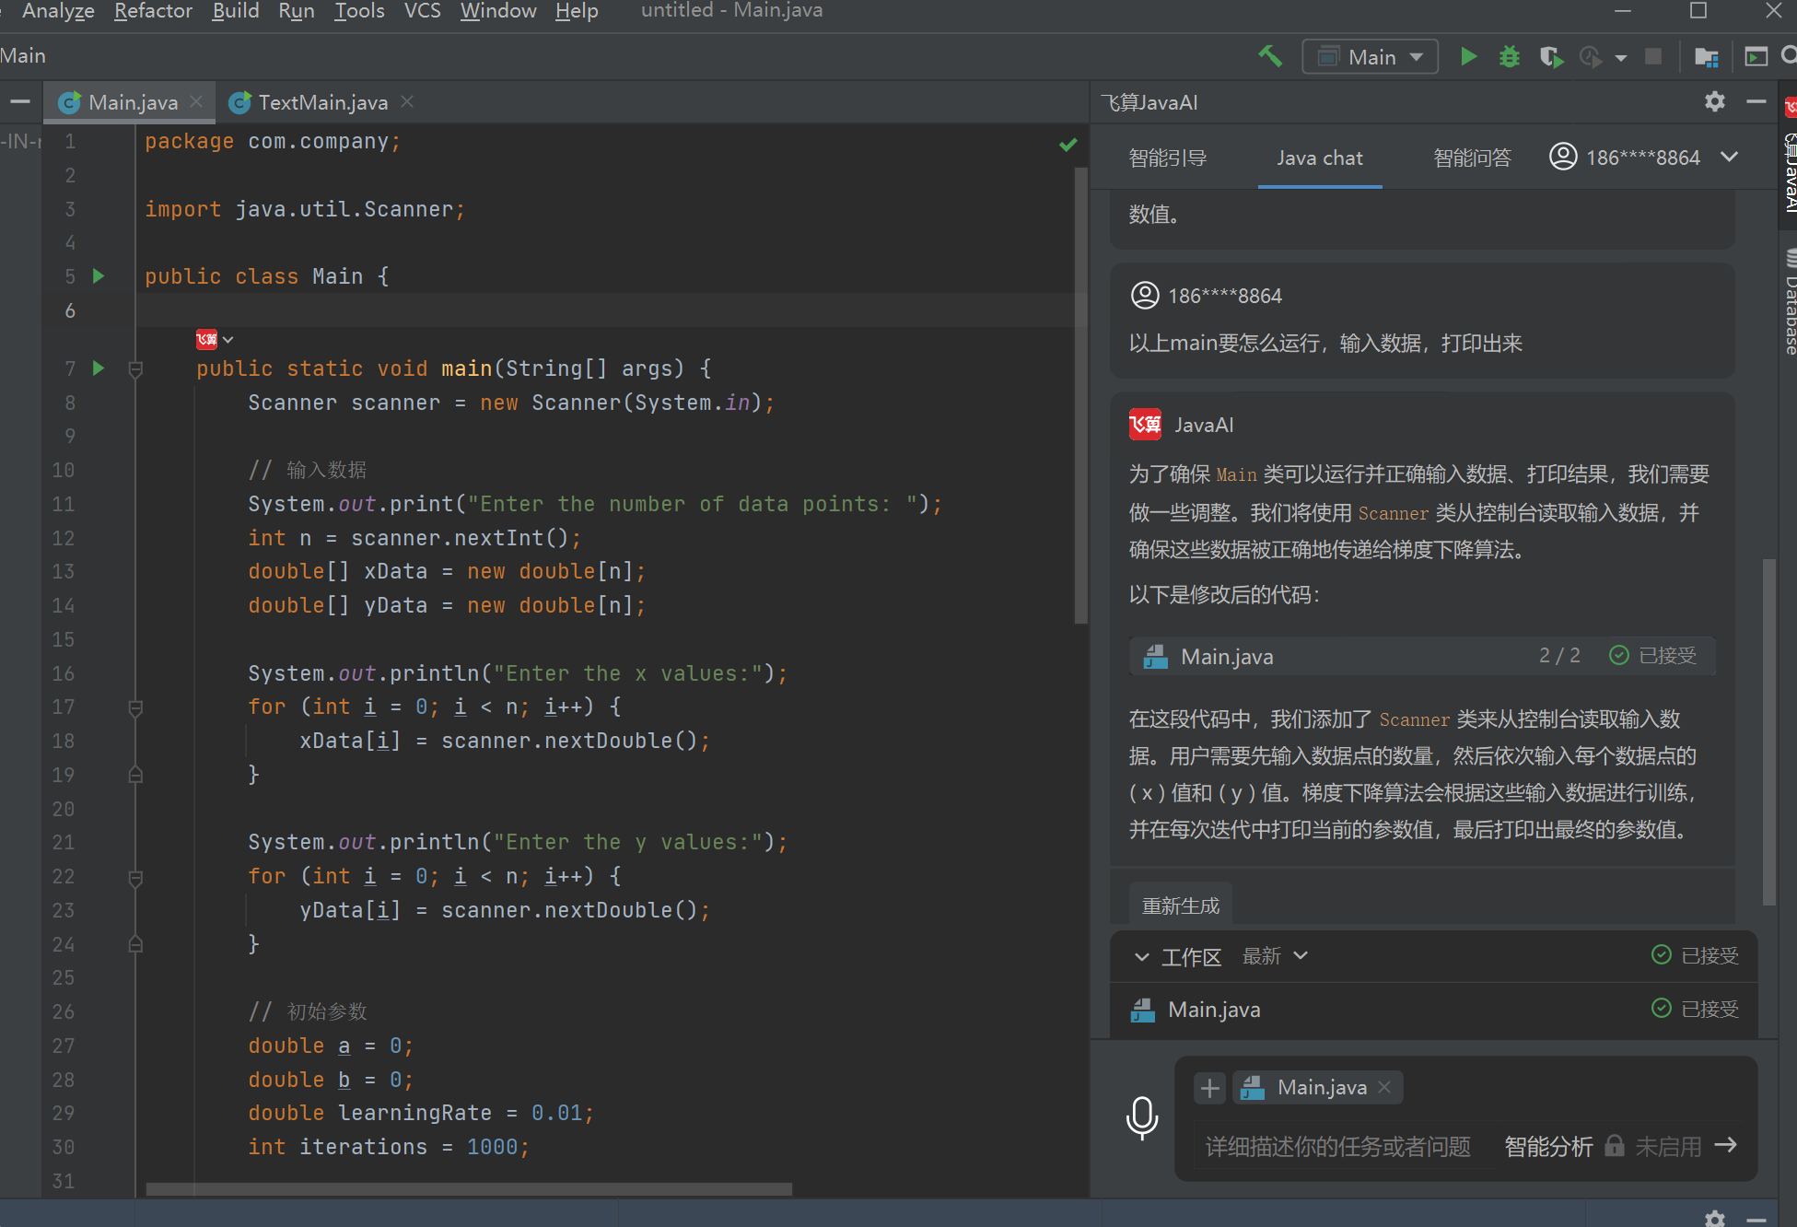Hide the JavaAI panel with the minus icon
The width and height of the screenshot is (1797, 1227).
1756,101
